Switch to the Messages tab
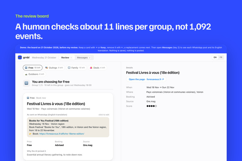Screen dimensions: 242x161 tap(84, 58)
